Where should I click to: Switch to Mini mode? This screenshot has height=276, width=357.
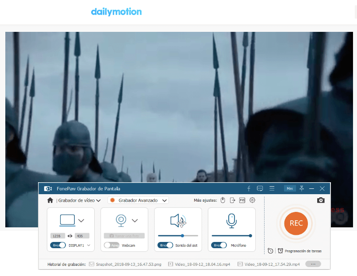[290, 188]
